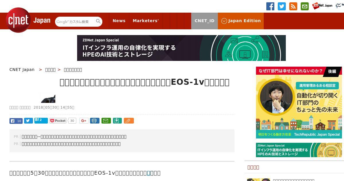The height and width of the screenshot is (181, 344).
Task: Open the News menu item
Action: tap(119, 21)
